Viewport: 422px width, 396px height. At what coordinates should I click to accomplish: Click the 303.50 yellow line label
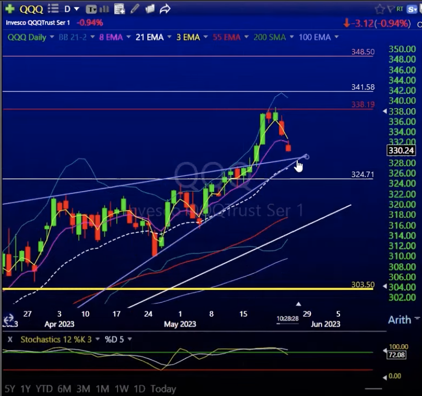pyautogui.click(x=363, y=285)
